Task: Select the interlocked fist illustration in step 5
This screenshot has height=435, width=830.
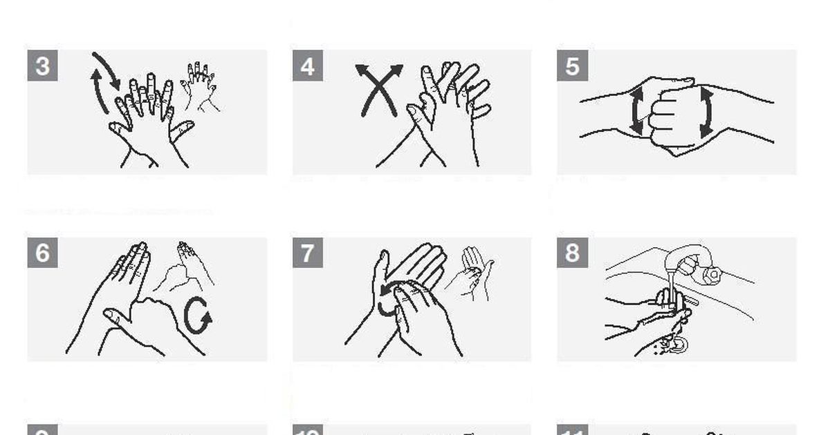Action: tap(676, 116)
